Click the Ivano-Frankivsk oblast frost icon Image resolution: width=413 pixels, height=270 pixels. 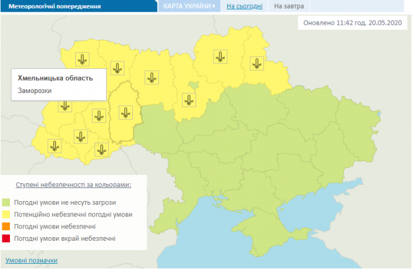(x=81, y=137)
